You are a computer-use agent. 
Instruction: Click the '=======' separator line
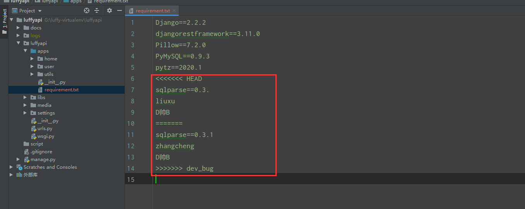pos(169,123)
